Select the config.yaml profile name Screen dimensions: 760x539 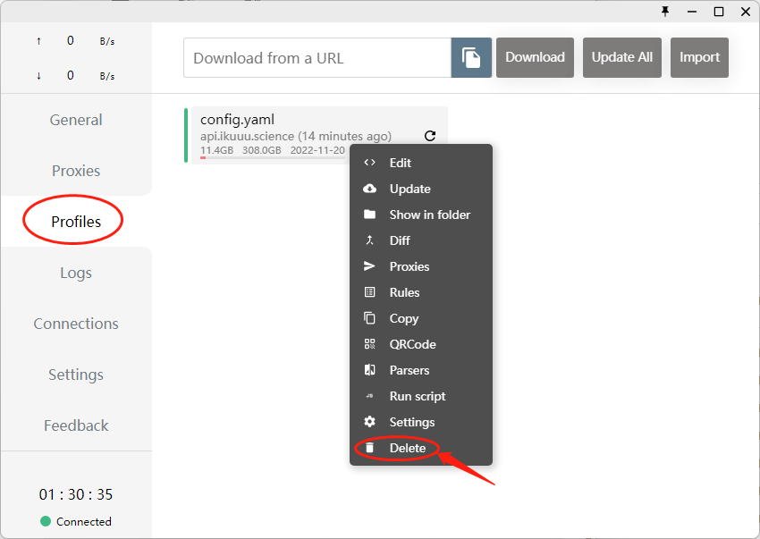238,120
